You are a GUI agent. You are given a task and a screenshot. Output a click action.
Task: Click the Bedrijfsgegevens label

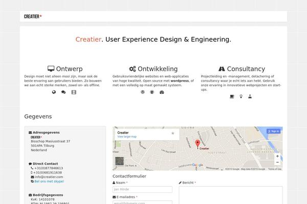[48, 195]
